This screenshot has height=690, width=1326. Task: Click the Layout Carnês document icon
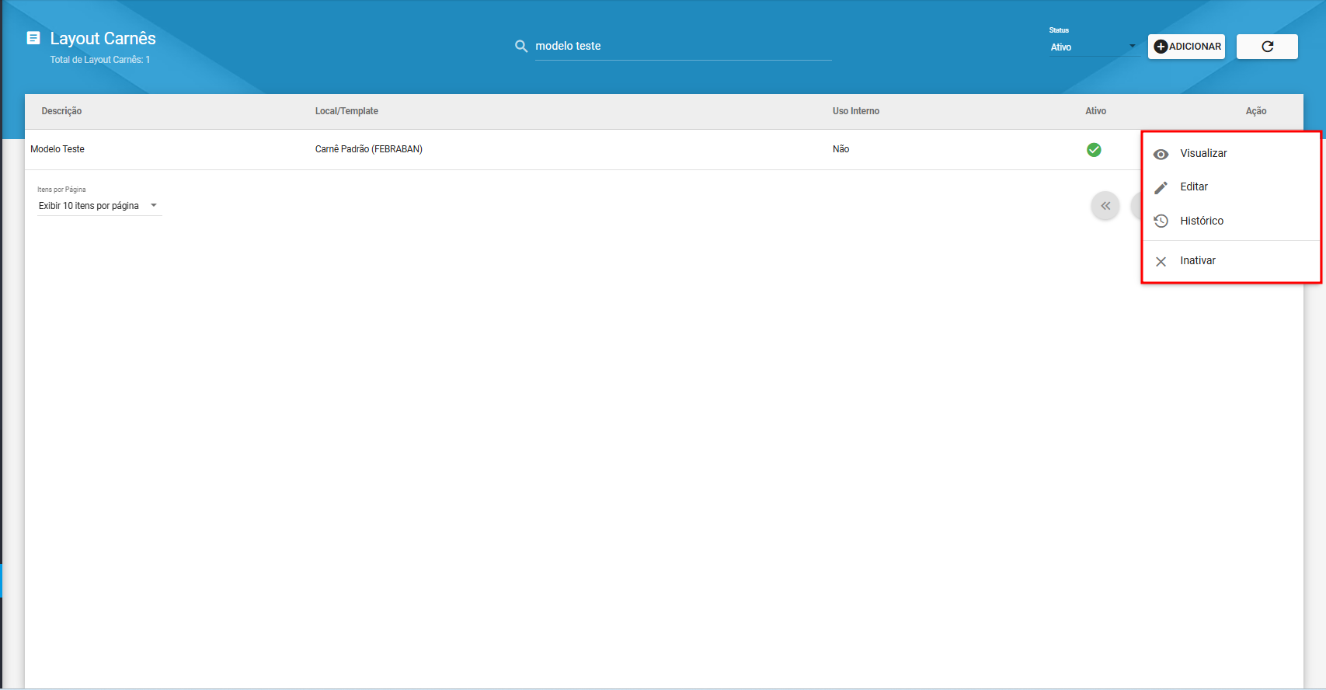(x=33, y=37)
